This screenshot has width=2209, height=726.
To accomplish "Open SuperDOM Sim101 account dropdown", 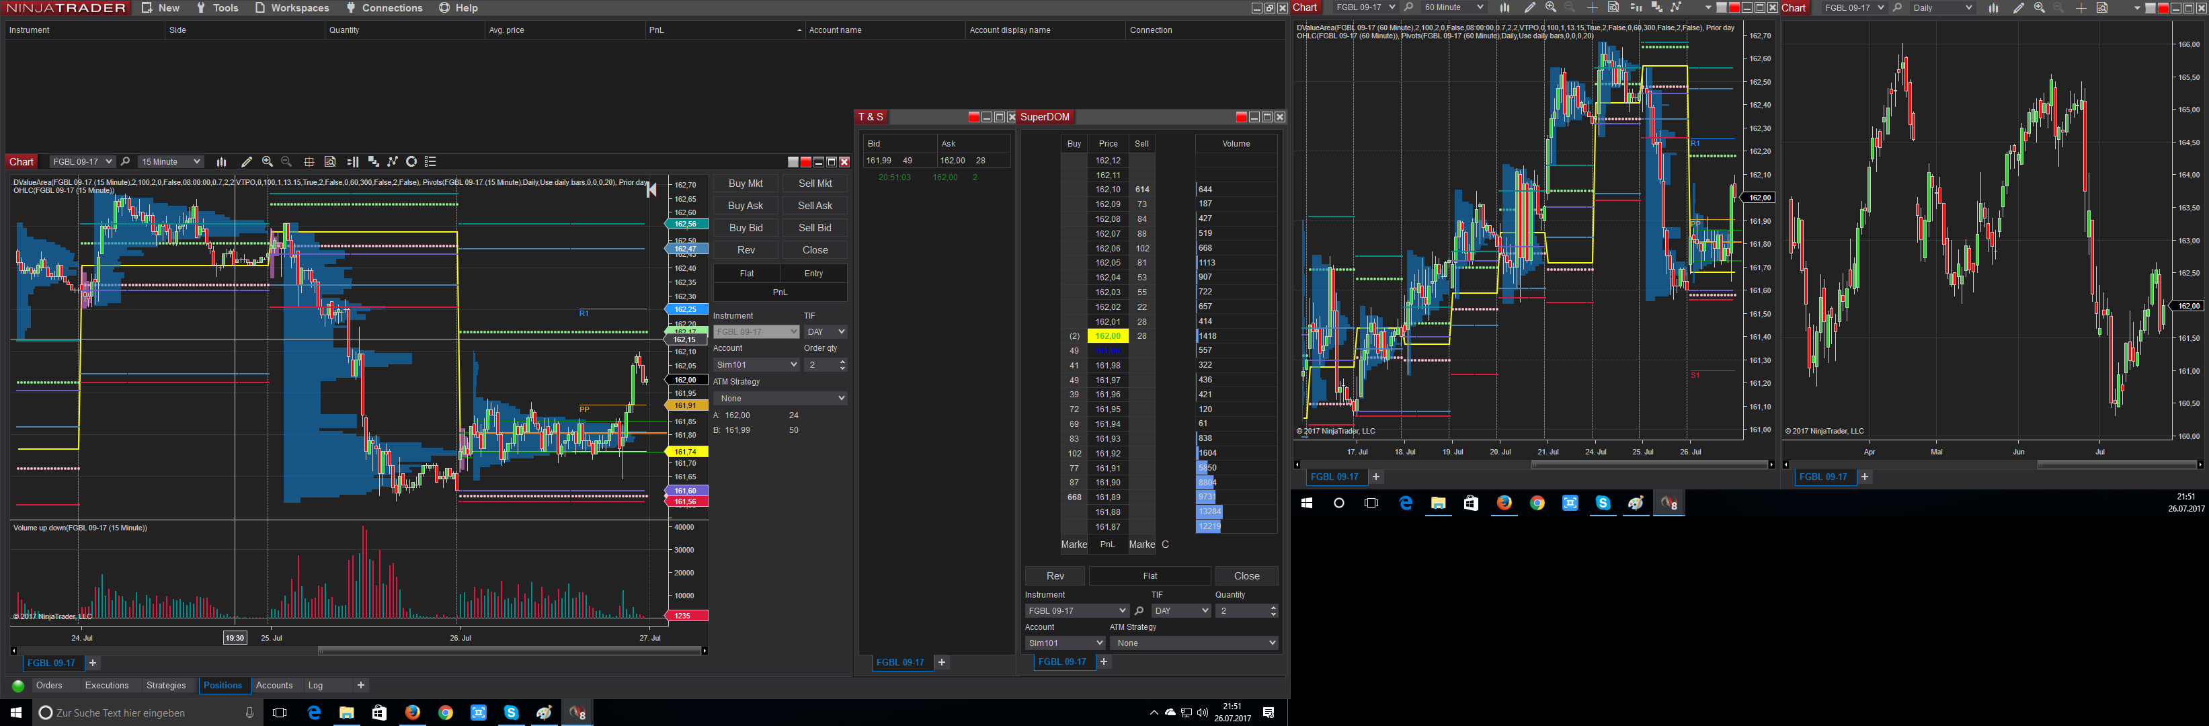I will 1065,643.
